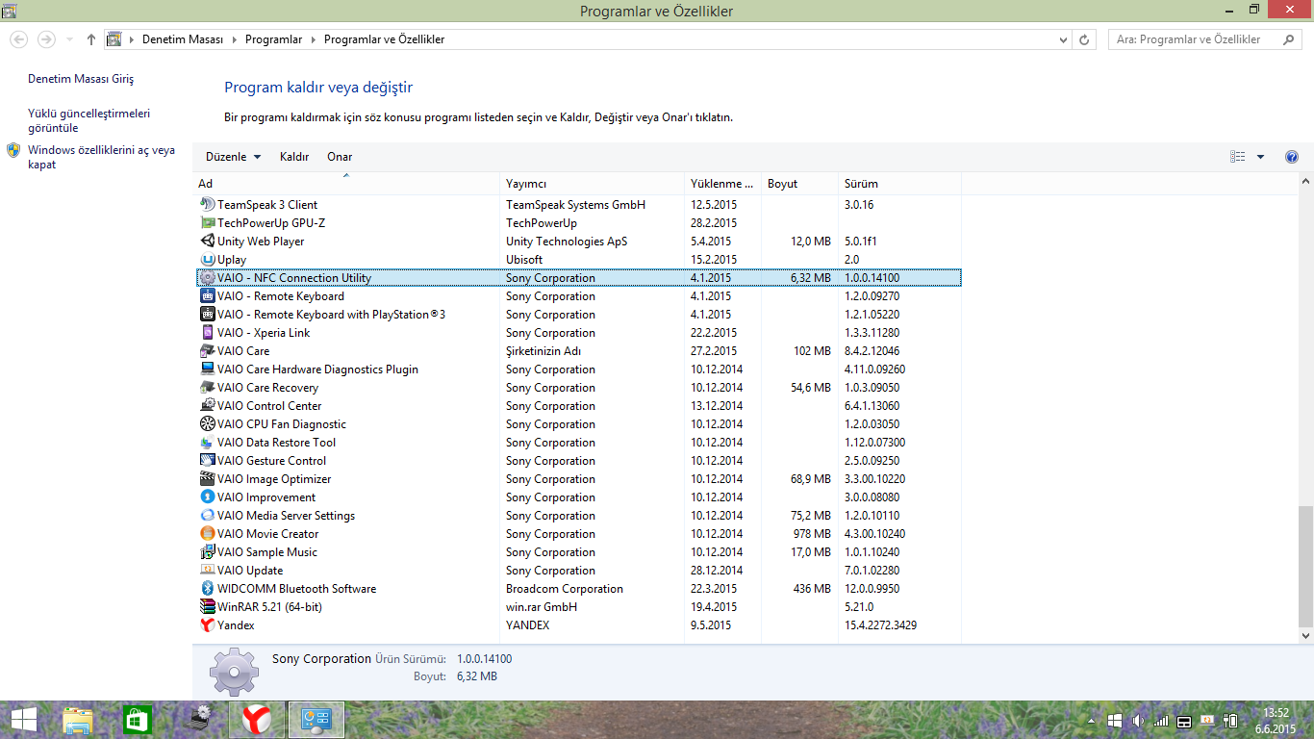
Task: Click the Broadcom Corporation publisher cell
Action: pyautogui.click(x=565, y=589)
